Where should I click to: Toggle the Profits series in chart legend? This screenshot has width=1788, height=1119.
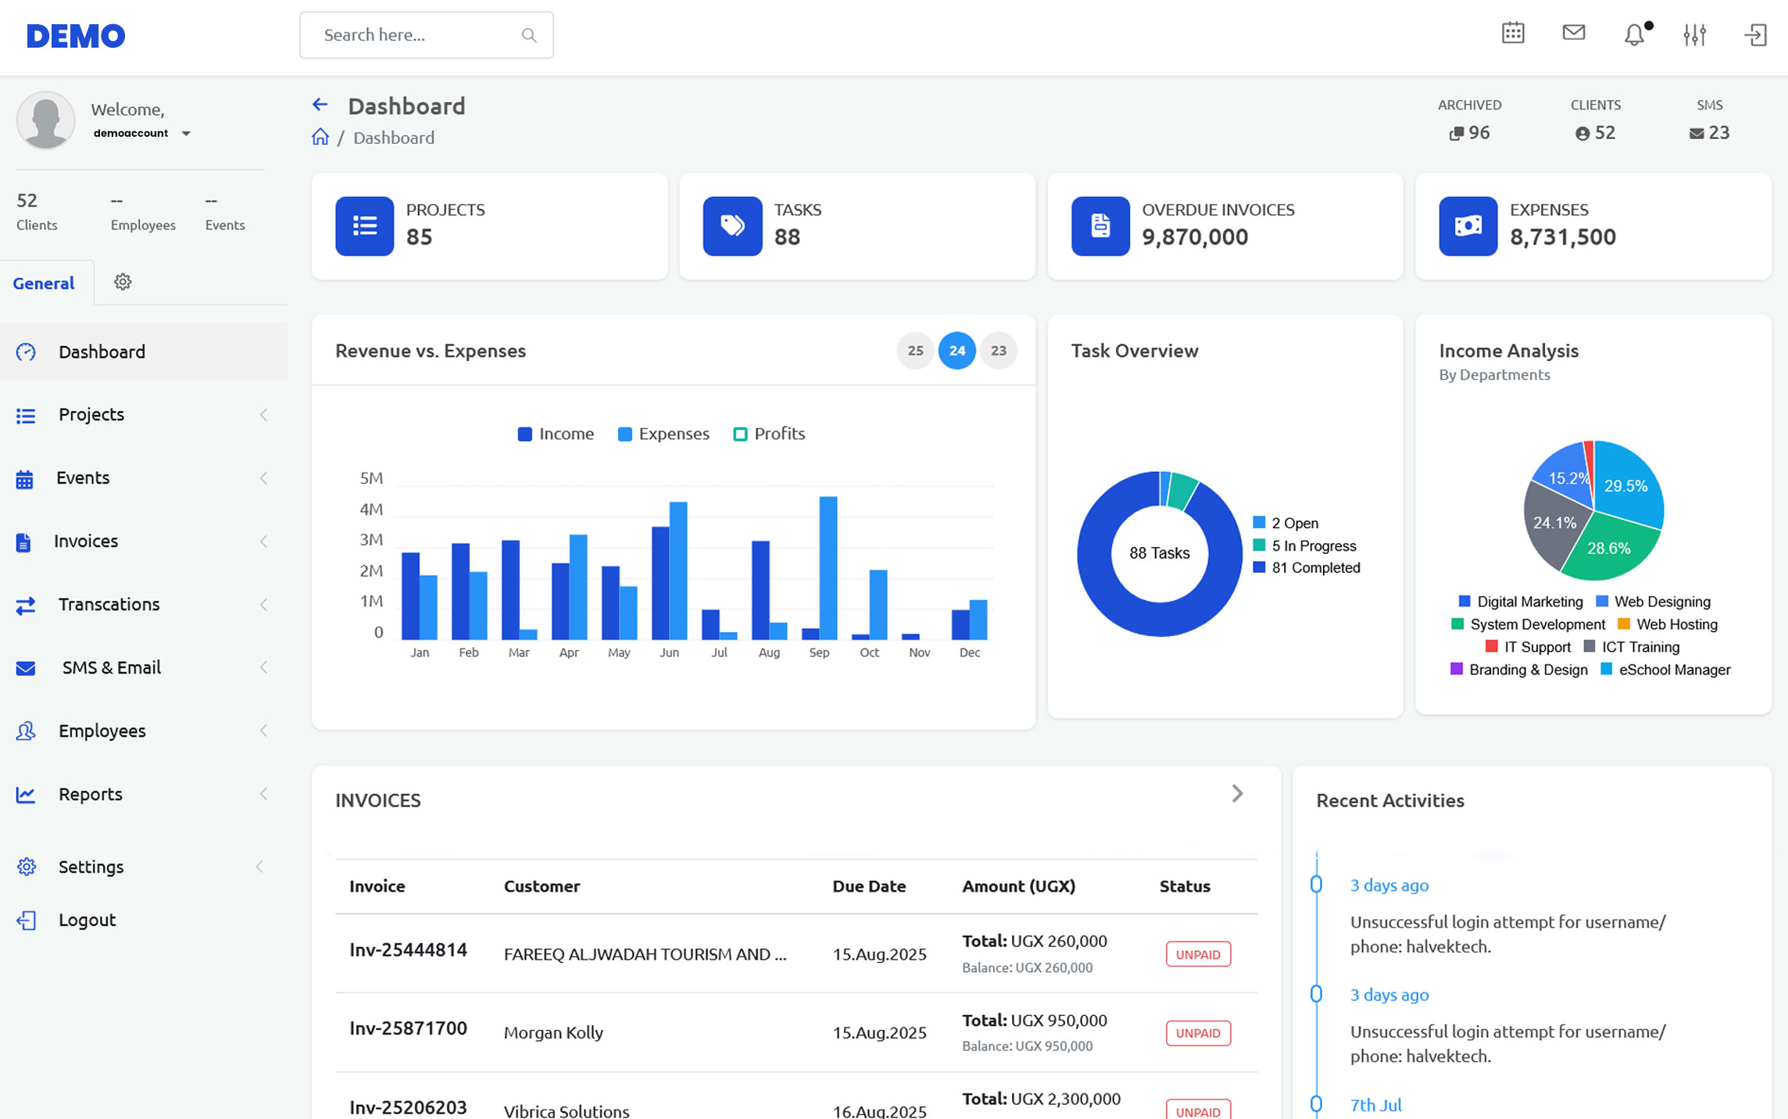[769, 434]
